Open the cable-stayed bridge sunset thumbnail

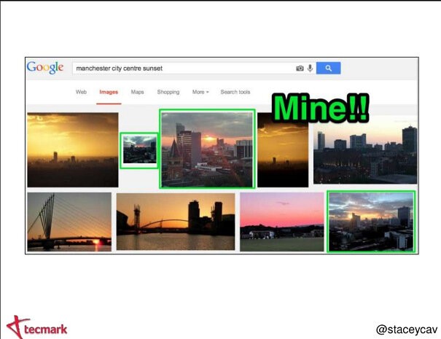(x=69, y=222)
